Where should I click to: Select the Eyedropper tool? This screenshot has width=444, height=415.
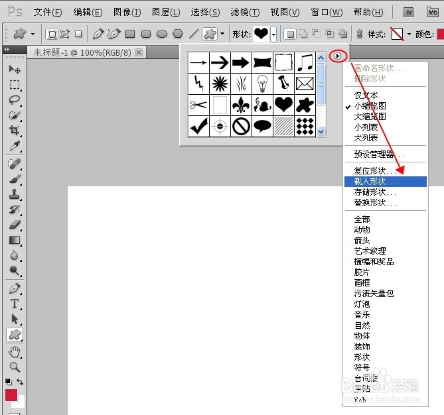[14, 146]
